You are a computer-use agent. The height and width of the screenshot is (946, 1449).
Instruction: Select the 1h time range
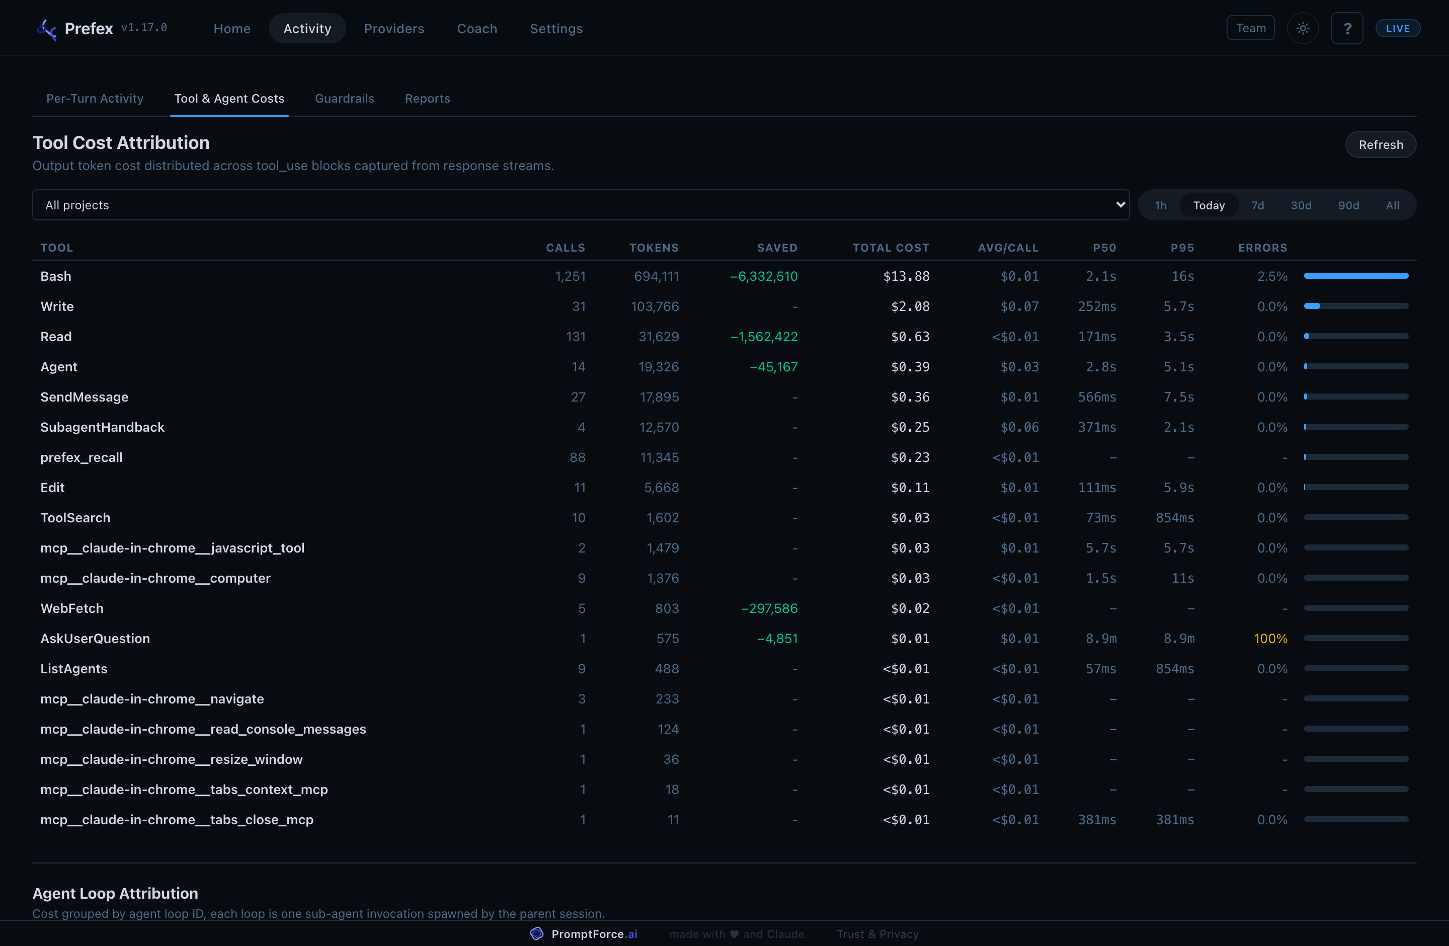(1160, 205)
